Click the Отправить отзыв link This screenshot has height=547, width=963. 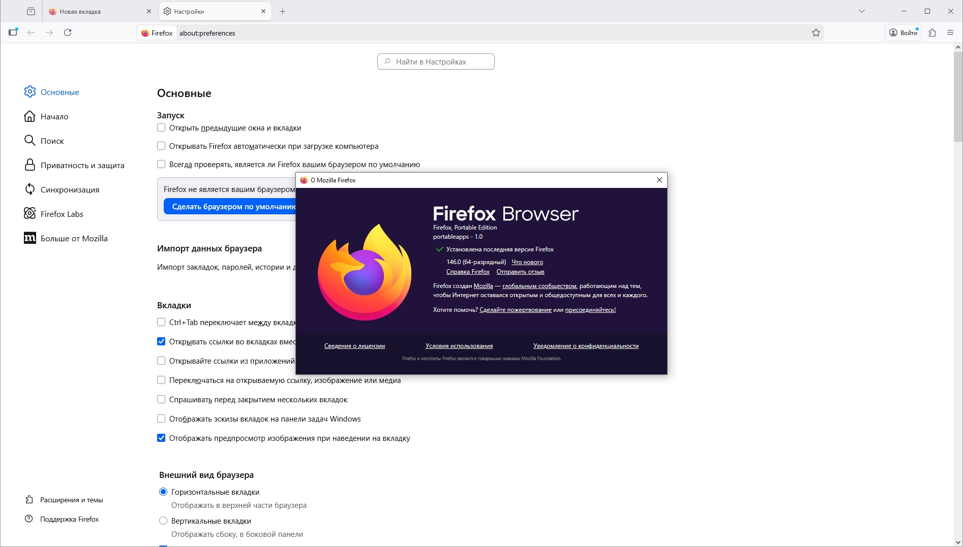pos(520,272)
